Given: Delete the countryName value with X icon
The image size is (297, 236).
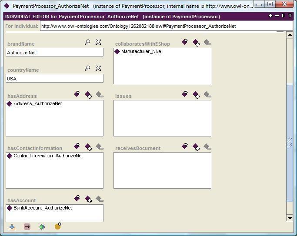Looking at the screenshot, I should (x=98, y=68).
